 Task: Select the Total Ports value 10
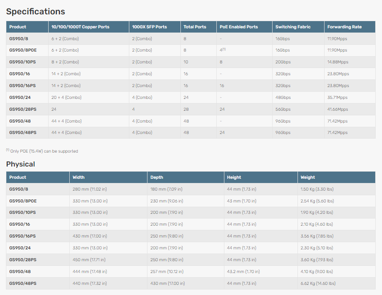point(186,62)
